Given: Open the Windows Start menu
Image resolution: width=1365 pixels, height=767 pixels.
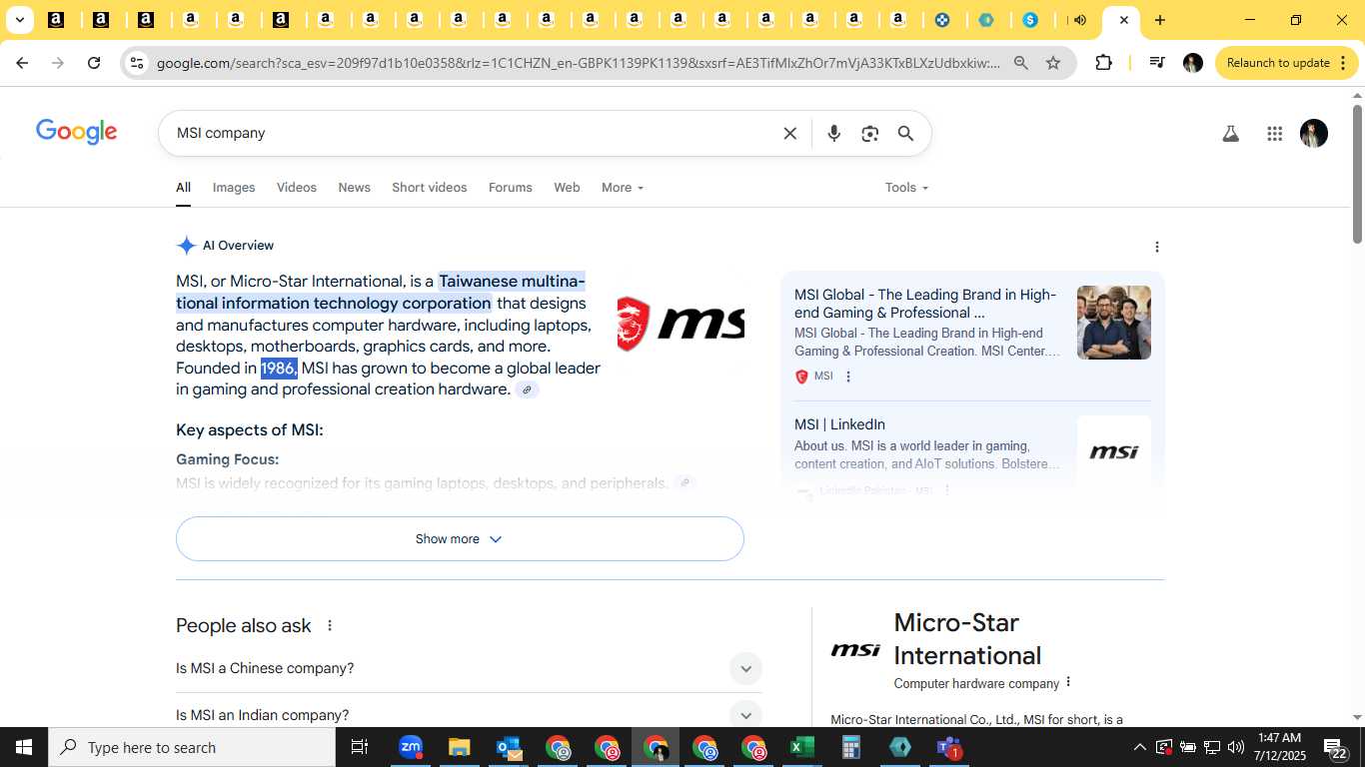Looking at the screenshot, I should [23, 747].
